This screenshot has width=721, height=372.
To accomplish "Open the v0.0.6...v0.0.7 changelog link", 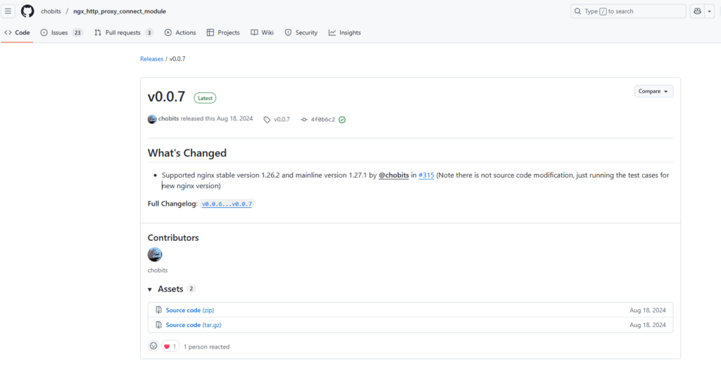I will (x=227, y=204).
